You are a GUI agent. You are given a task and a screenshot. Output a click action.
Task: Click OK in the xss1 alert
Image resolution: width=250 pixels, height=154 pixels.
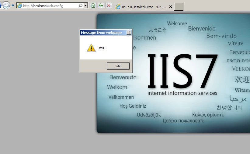[x=118, y=66]
